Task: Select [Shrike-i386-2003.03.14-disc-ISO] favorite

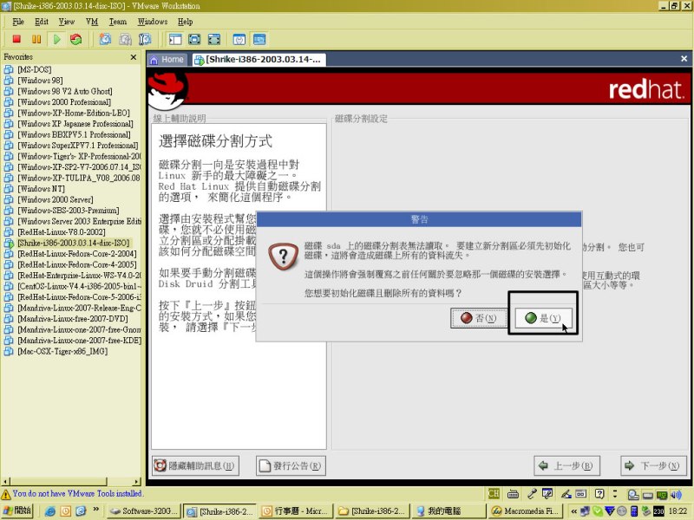Action: (x=74, y=243)
